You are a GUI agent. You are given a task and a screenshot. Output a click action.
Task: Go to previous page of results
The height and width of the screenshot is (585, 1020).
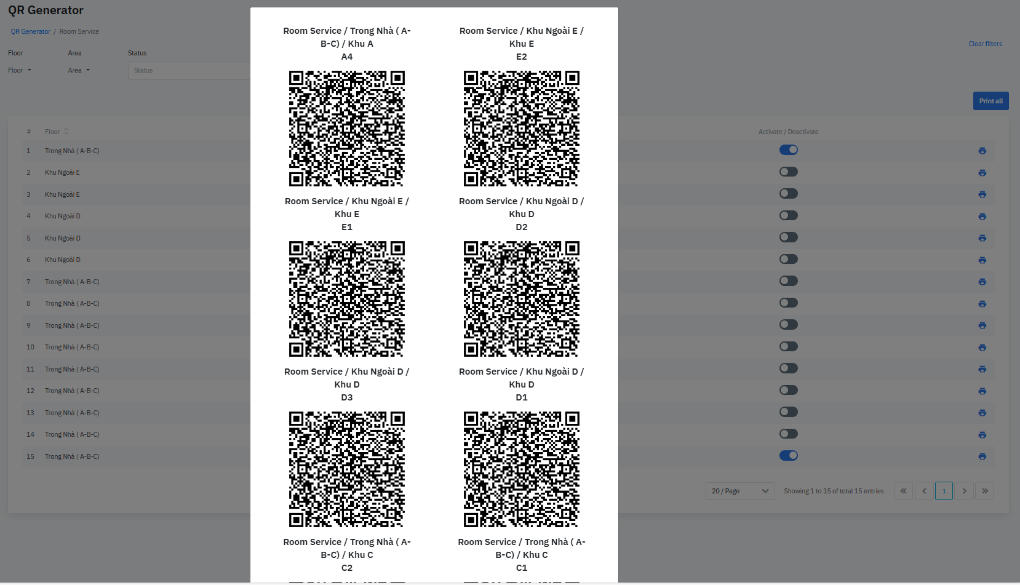click(924, 491)
